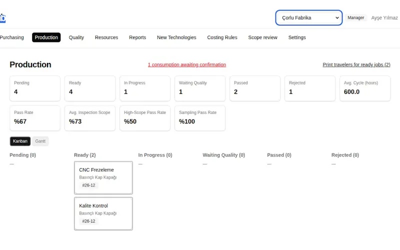This screenshot has width=400, height=250.
Task: Click the Ayşe Yılmaz user name
Action: pyautogui.click(x=384, y=18)
